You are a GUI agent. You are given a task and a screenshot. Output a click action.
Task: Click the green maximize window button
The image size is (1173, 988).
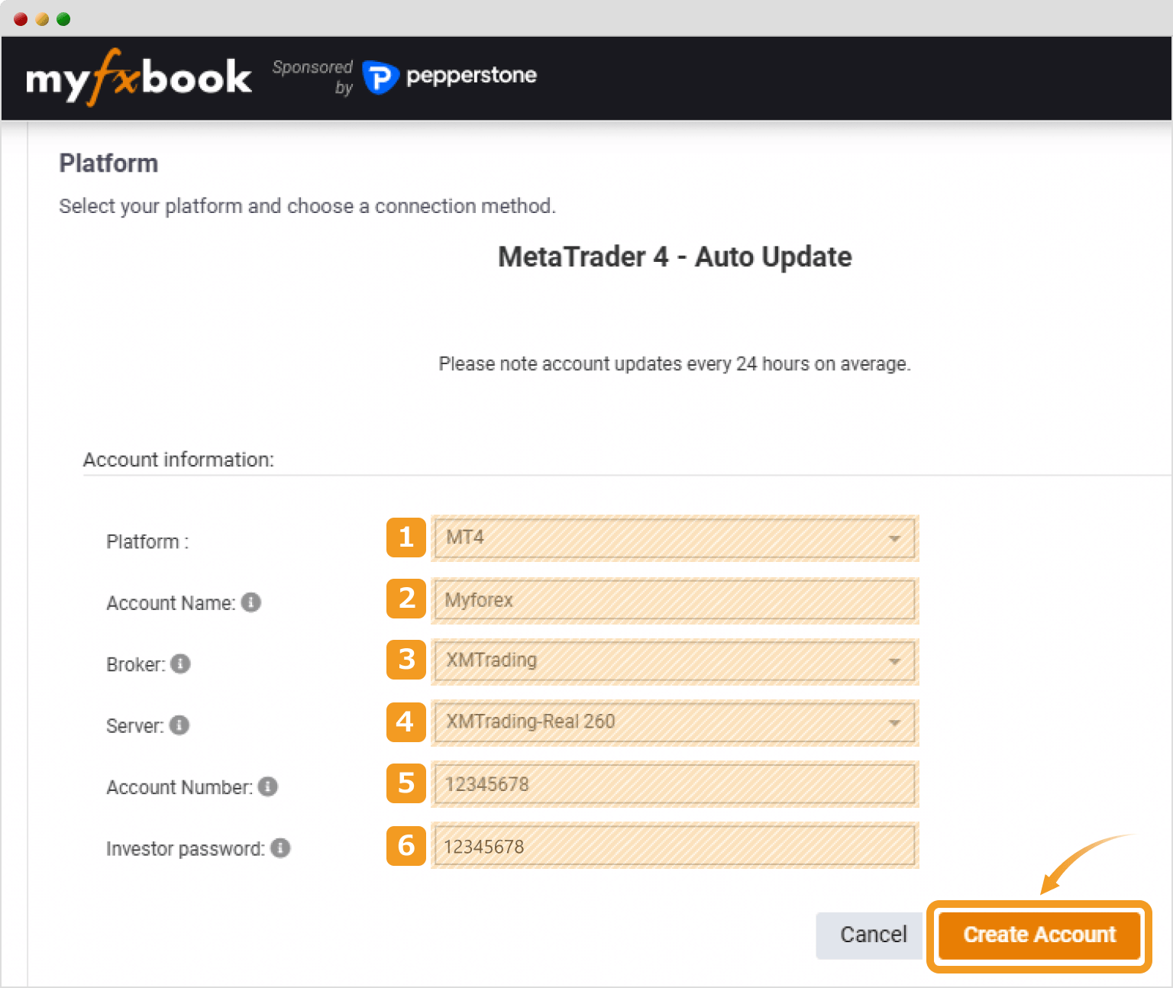(63, 19)
